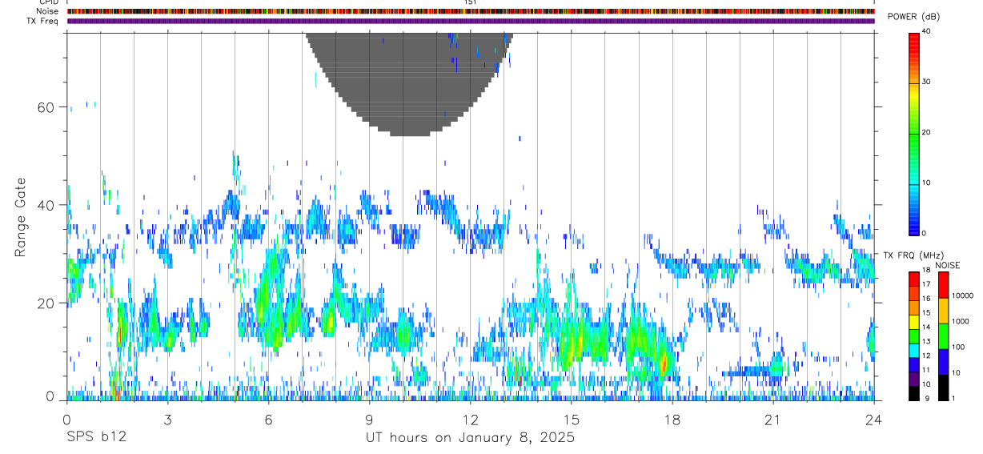Click the TX Freq row label at top left
983x454 pixels.
(x=43, y=21)
